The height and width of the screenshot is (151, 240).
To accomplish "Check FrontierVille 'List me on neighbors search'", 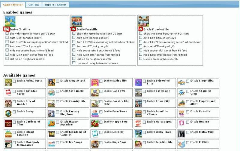I will [141, 58].
